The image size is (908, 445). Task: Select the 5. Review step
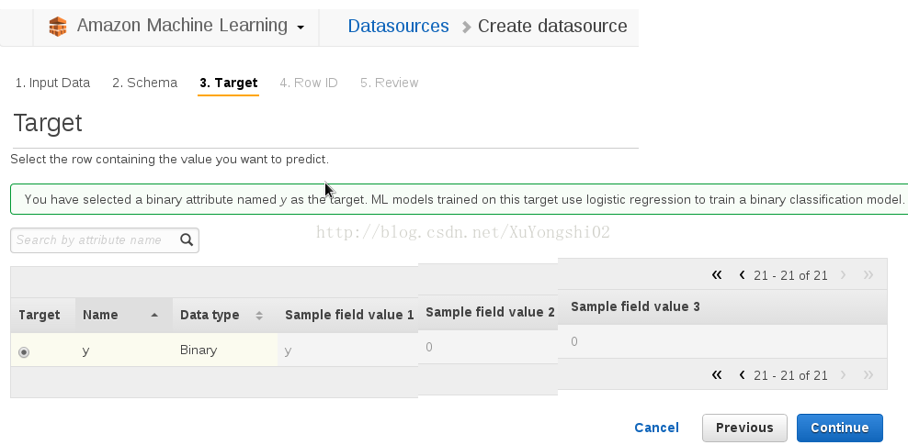[389, 83]
